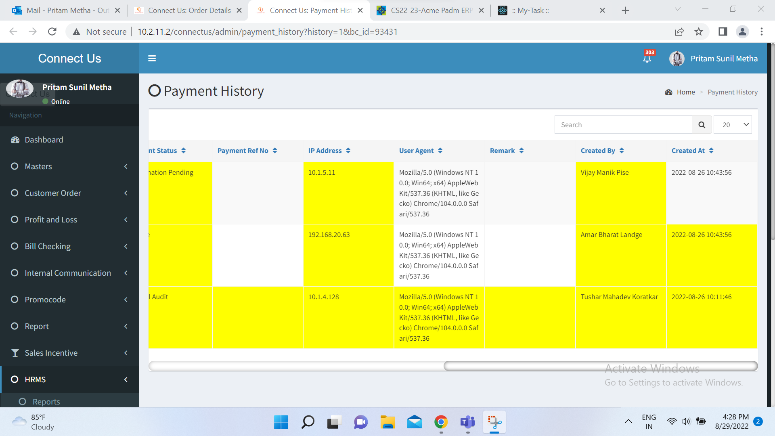Viewport: 775px width, 436px height.
Task: Select IP address 192.168.20.63 cell
Action: pos(348,256)
